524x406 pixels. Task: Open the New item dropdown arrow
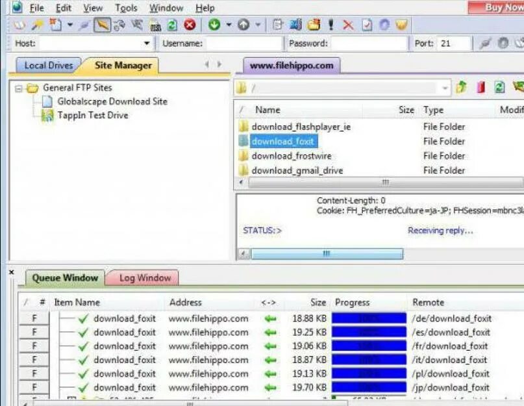point(70,25)
